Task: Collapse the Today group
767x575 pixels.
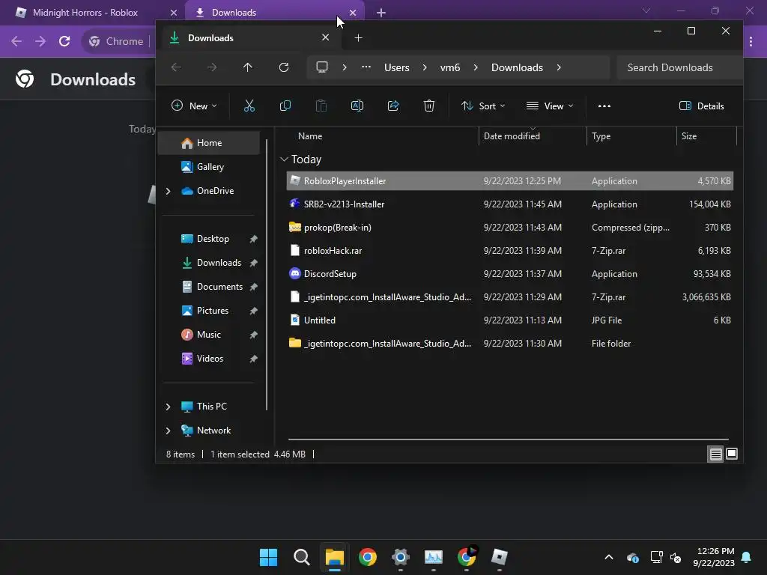Action: (x=284, y=159)
